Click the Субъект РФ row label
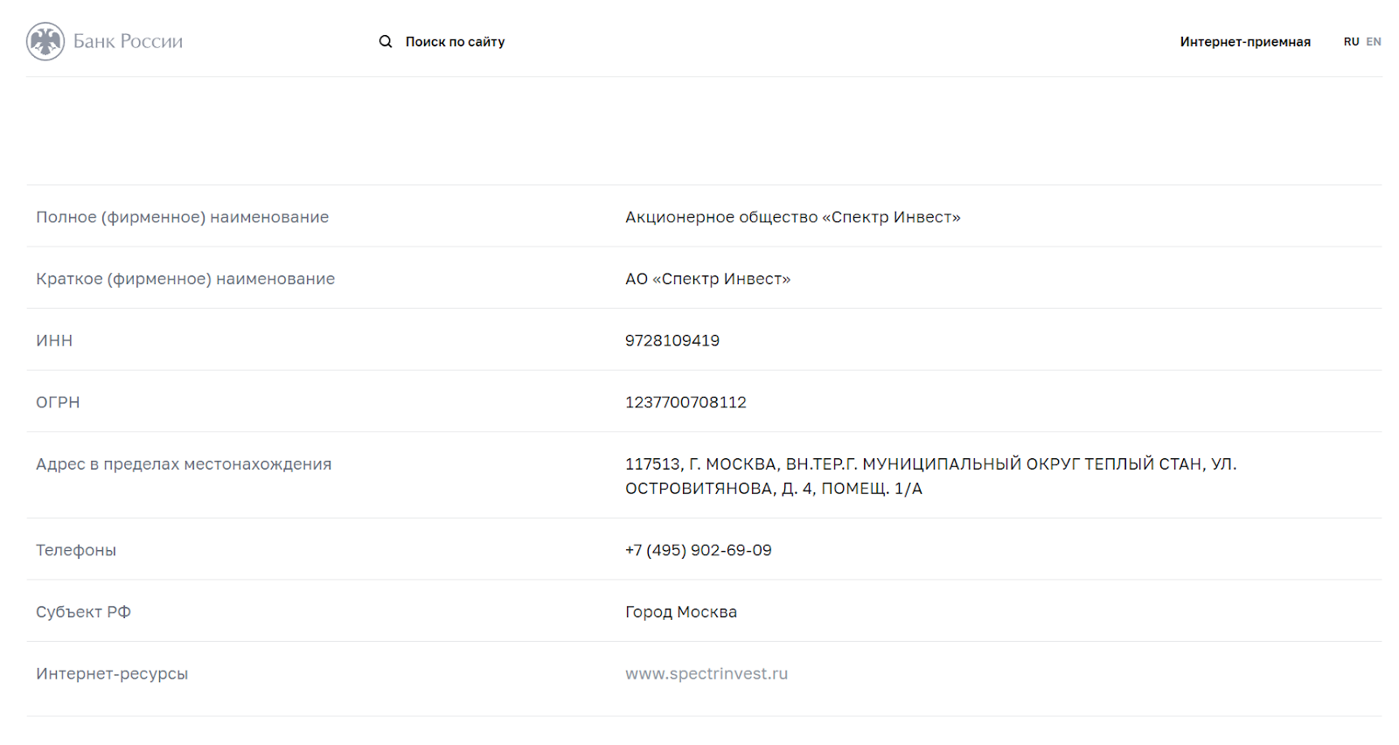This screenshot has height=745, width=1399. pyautogui.click(x=84, y=612)
